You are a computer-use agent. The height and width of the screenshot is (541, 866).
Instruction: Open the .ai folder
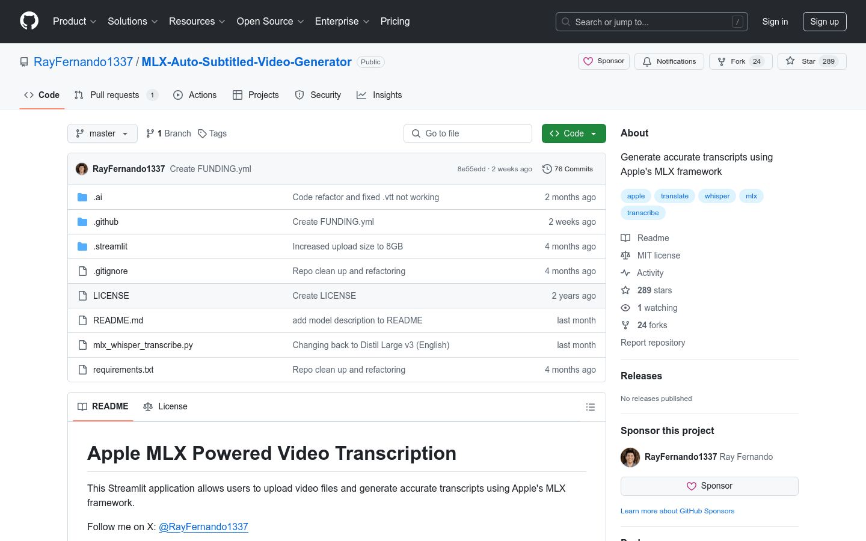pos(97,197)
